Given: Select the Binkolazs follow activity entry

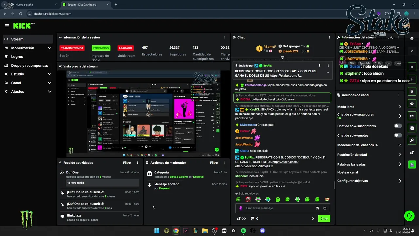Looking at the screenshot, I should click(100, 217).
